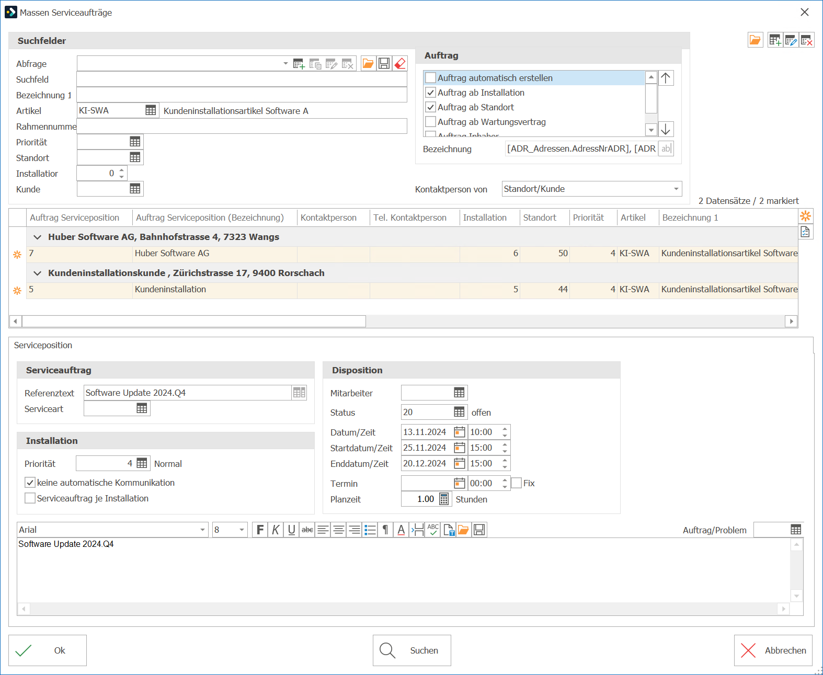
Task: Underline text with the U button
Action: click(291, 530)
